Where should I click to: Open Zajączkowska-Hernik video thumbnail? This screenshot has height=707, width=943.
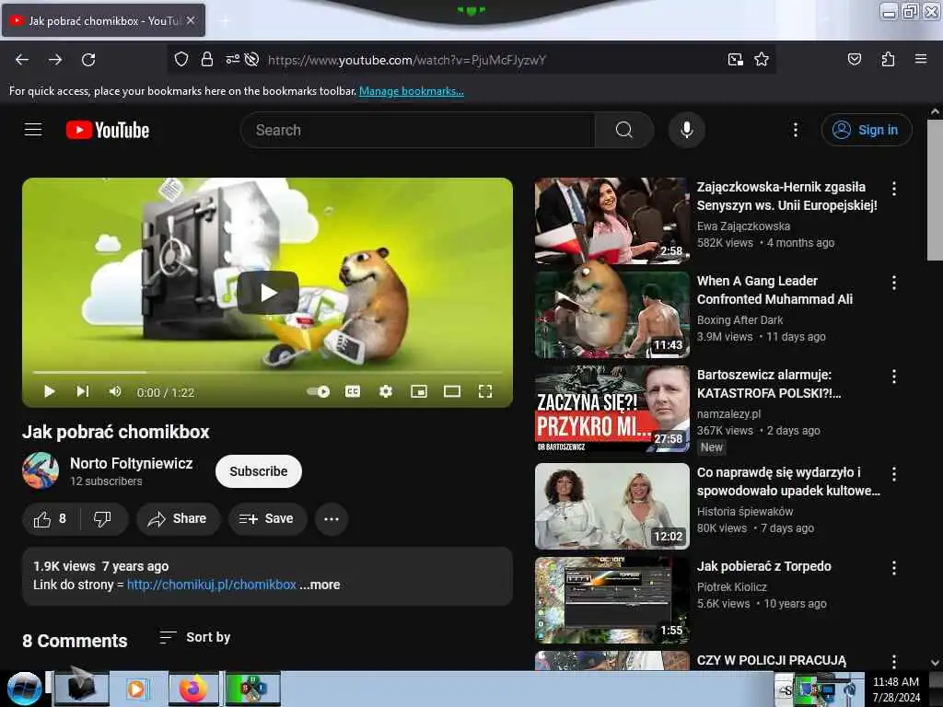[x=611, y=221]
